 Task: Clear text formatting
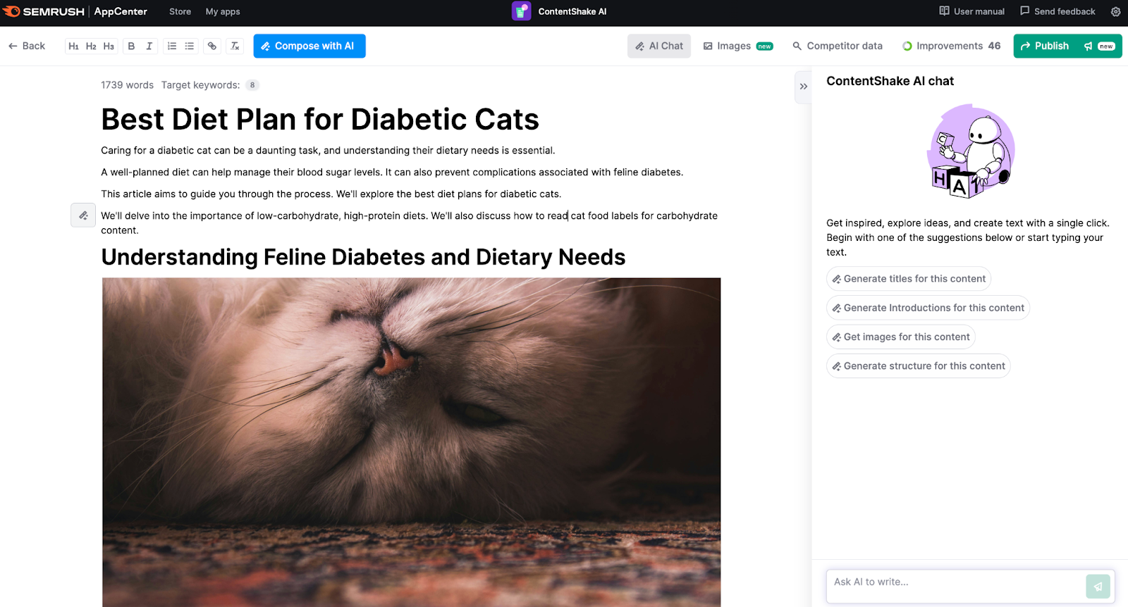(235, 46)
